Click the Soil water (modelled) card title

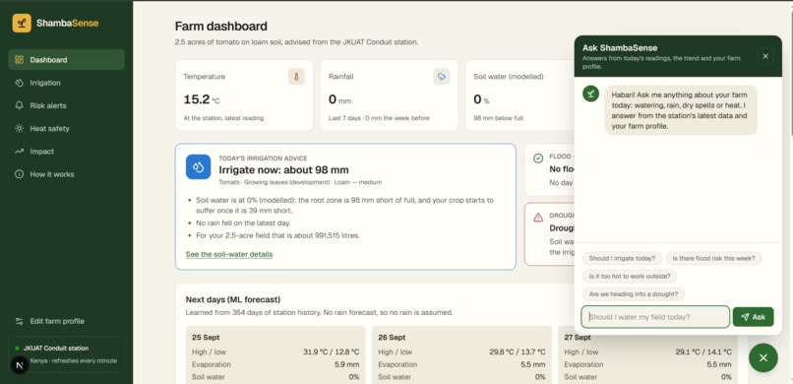click(x=509, y=77)
